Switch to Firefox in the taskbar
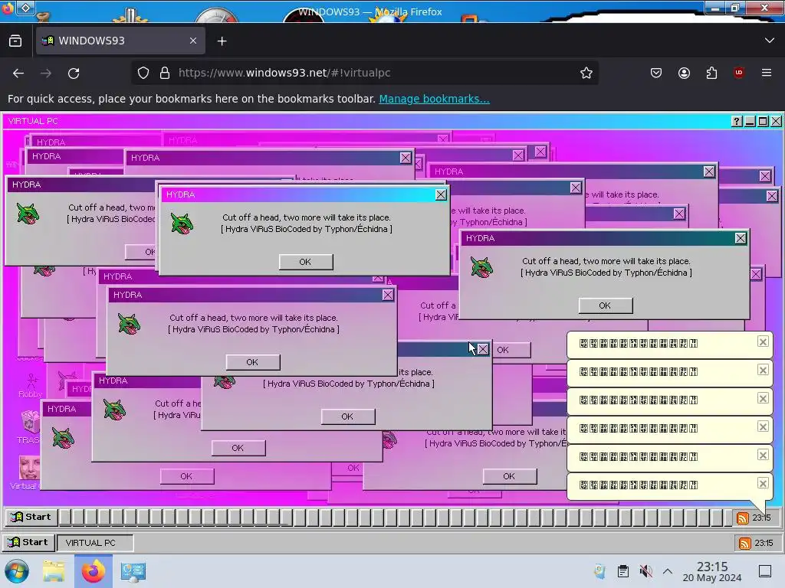Image resolution: width=785 pixels, height=588 pixels. point(94,571)
